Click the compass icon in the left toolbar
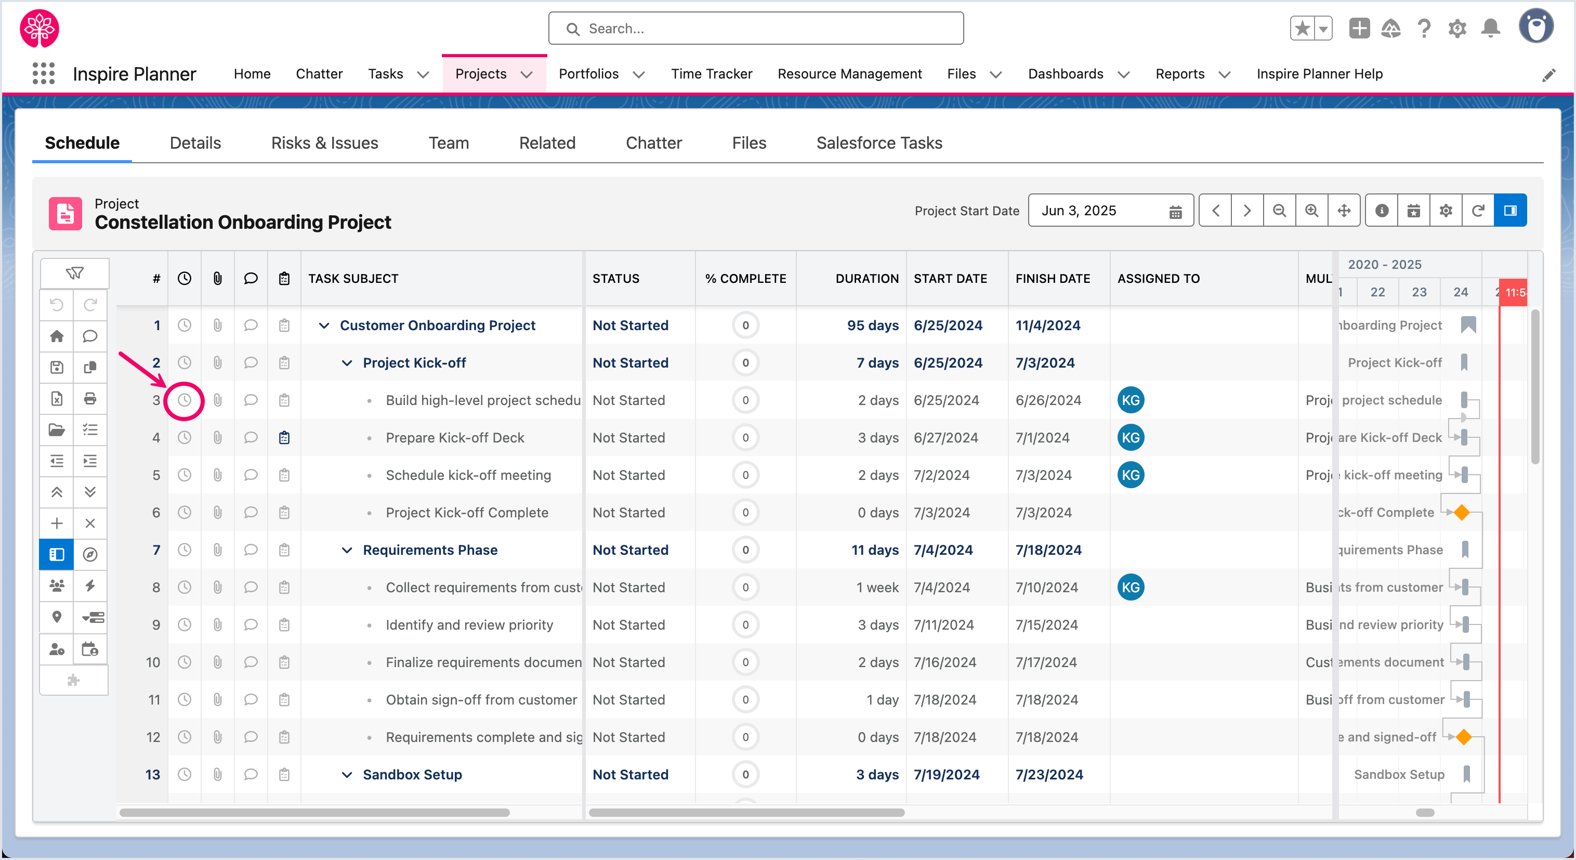This screenshot has width=1576, height=860. click(x=90, y=555)
